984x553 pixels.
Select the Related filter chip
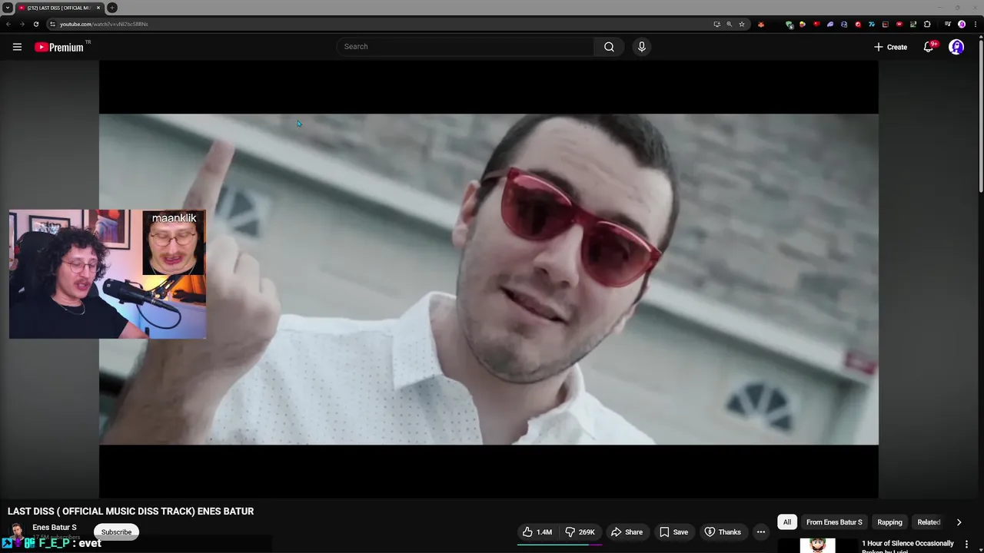pos(929,522)
